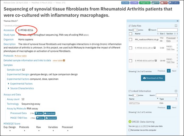
Task: Tick the select-all checkbox in Data files header
Action: coord(130,34)
